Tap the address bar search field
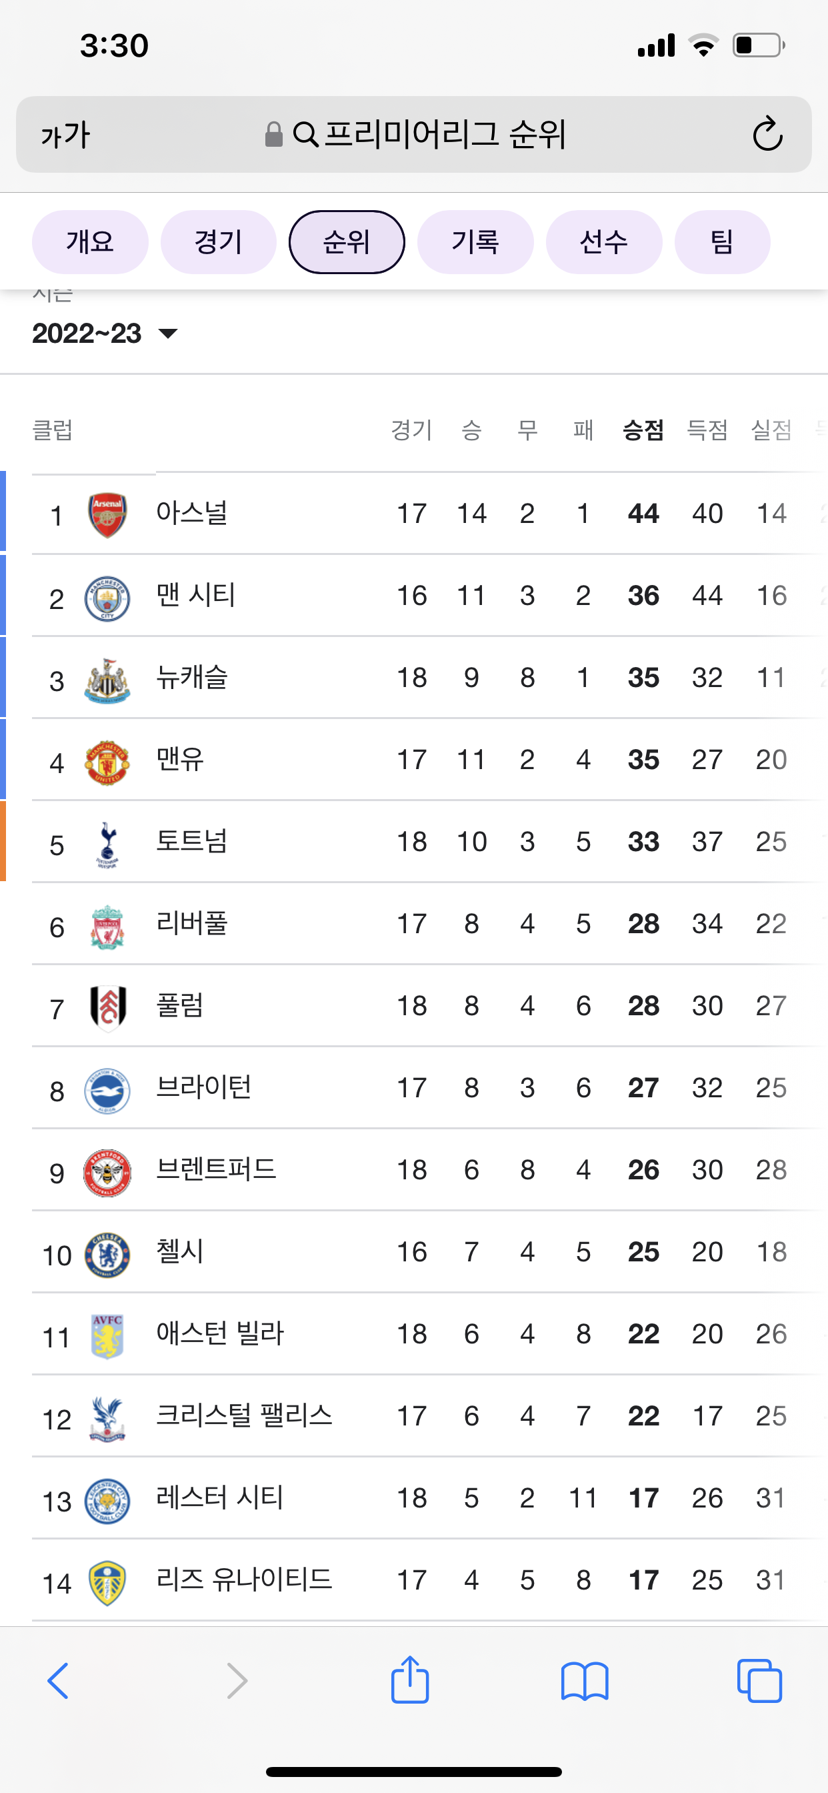This screenshot has width=828, height=1793. click(x=414, y=134)
